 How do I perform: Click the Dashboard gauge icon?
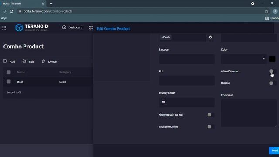pos(64,27)
